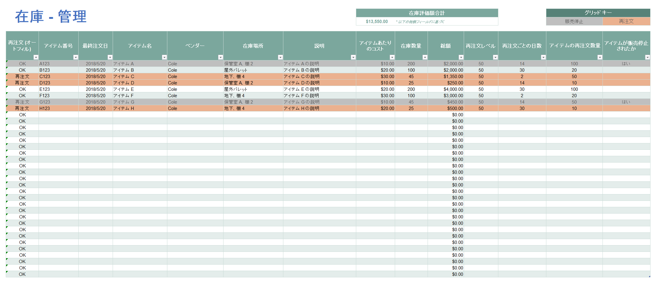The image size is (659, 288).
Task: Click the orange 再注文 key swatch
Action: [x=627, y=21]
